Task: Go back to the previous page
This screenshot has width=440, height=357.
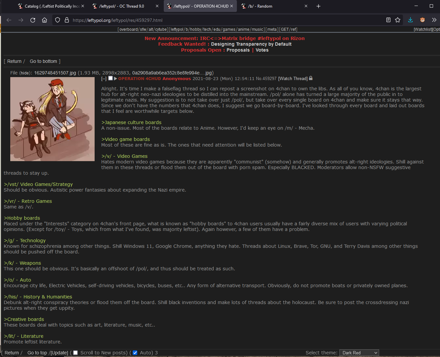Action: 9,20
